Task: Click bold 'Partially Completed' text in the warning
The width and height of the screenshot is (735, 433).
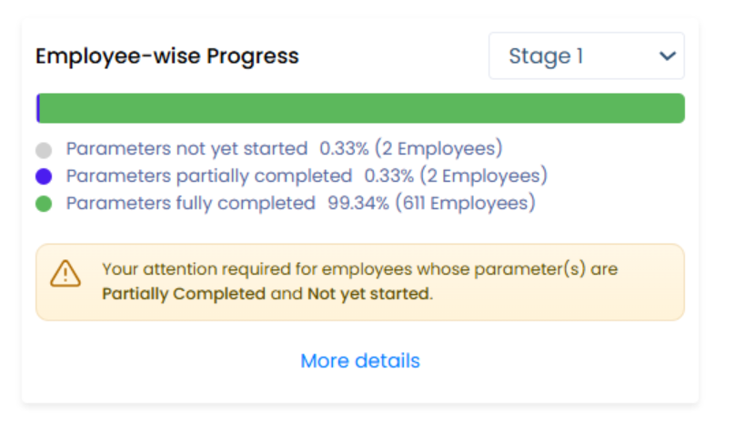Action: [x=184, y=294]
